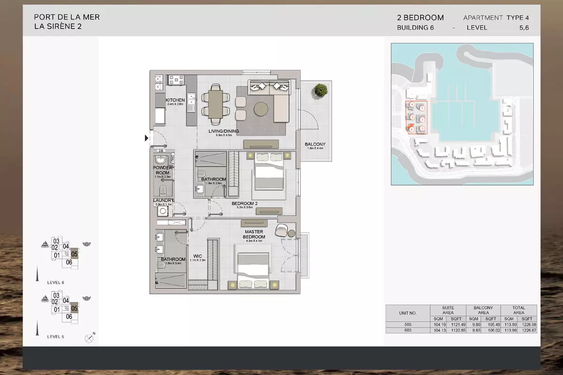Click the Total Area column header
The image size is (563, 375).
[518, 310]
